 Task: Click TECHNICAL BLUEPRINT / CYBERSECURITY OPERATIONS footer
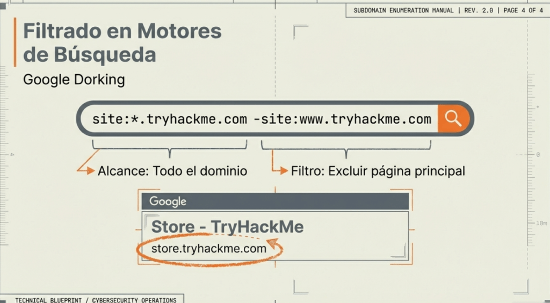pos(96,300)
